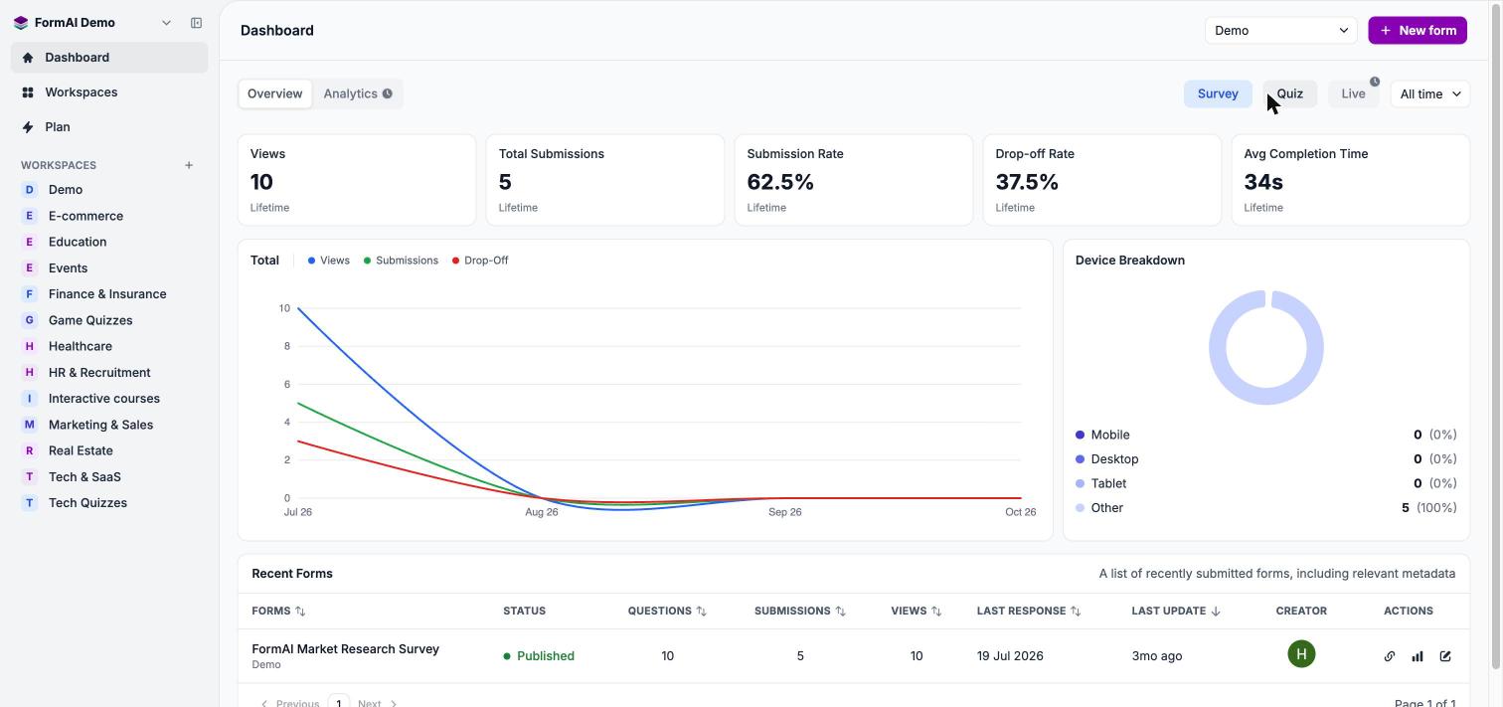The image size is (1503, 707).
Task: Open the Finance & Insurance workspace
Action: tap(109, 294)
